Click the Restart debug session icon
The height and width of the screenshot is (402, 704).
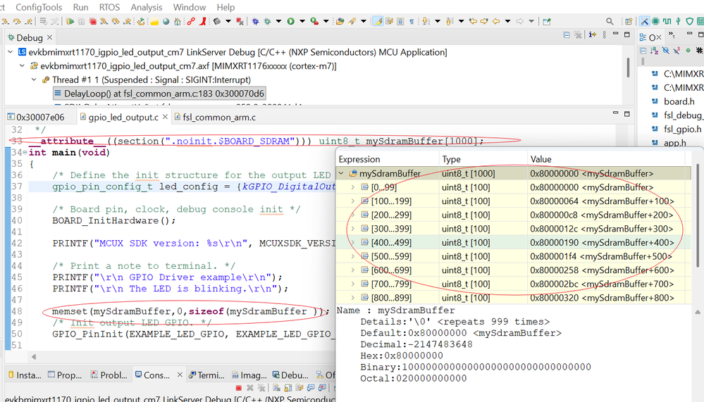click(x=141, y=21)
